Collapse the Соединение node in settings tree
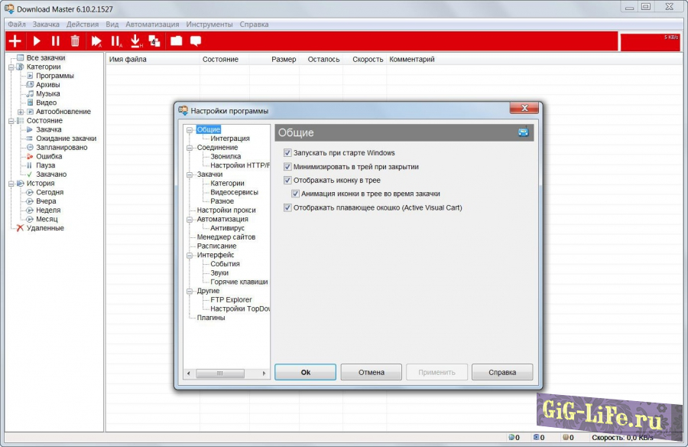Image resolution: width=688 pixels, height=447 pixels. point(189,148)
